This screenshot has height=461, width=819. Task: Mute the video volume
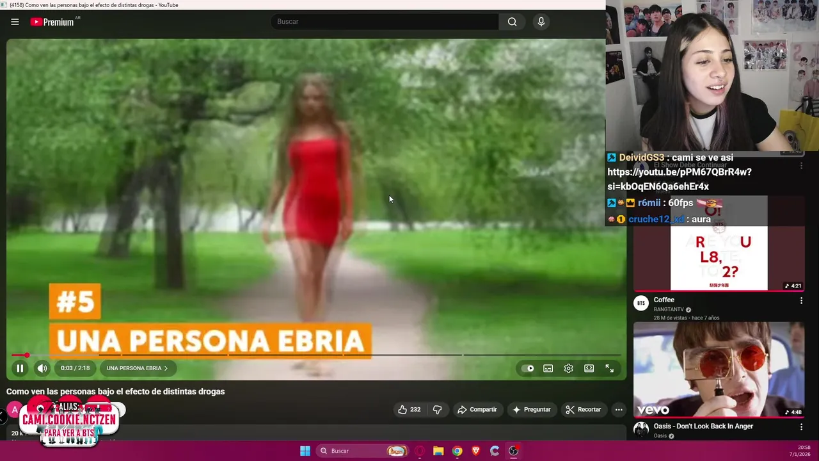42,368
